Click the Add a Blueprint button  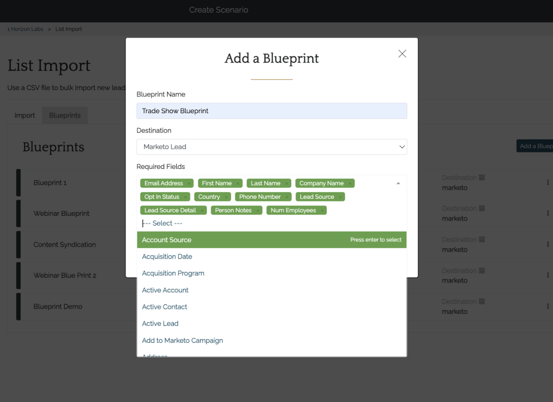pos(535,146)
